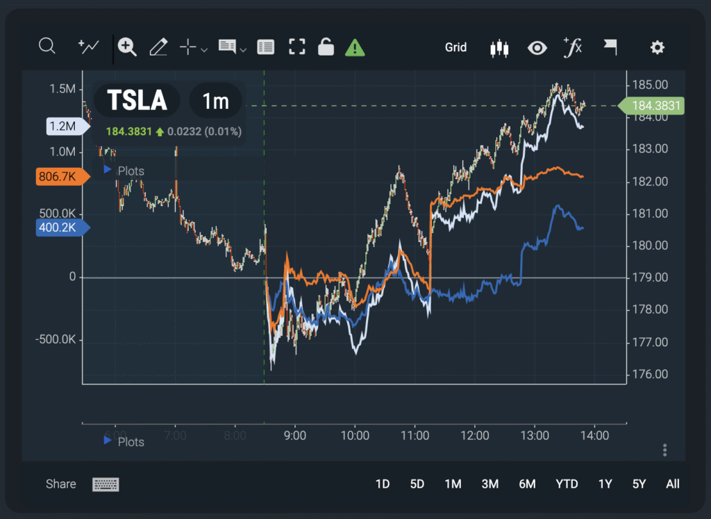Select the YTD time range
This screenshot has height=519, width=711.
(x=567, y=484)
